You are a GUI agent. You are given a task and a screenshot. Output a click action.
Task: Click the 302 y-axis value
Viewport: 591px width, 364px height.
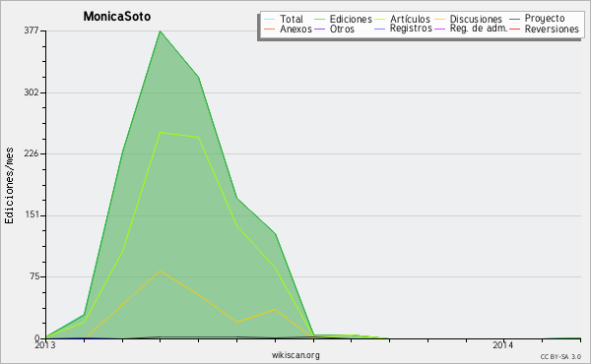click(x=32, y=92)
